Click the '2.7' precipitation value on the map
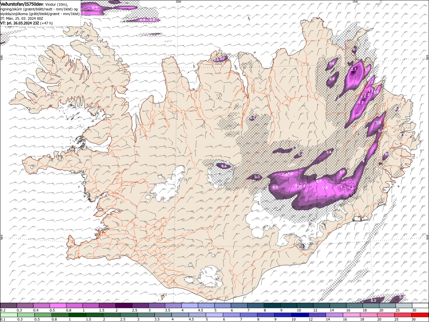 point(354,70)
